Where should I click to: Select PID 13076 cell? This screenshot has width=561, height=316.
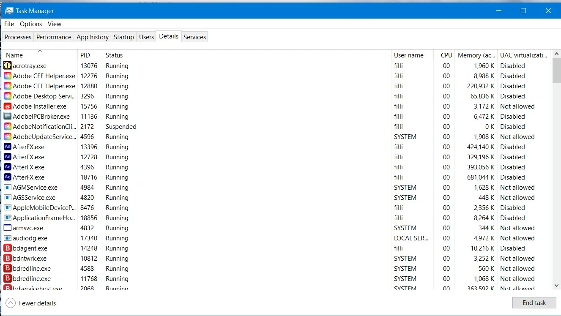click(x=89, y=66)
